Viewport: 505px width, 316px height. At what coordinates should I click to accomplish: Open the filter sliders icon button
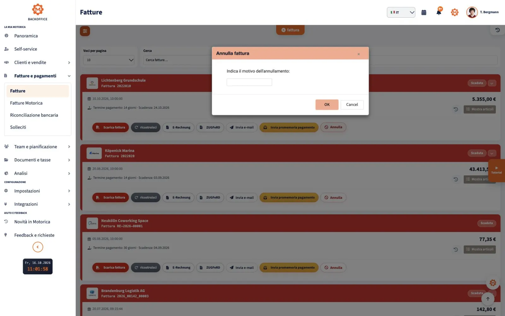[85, 31]
